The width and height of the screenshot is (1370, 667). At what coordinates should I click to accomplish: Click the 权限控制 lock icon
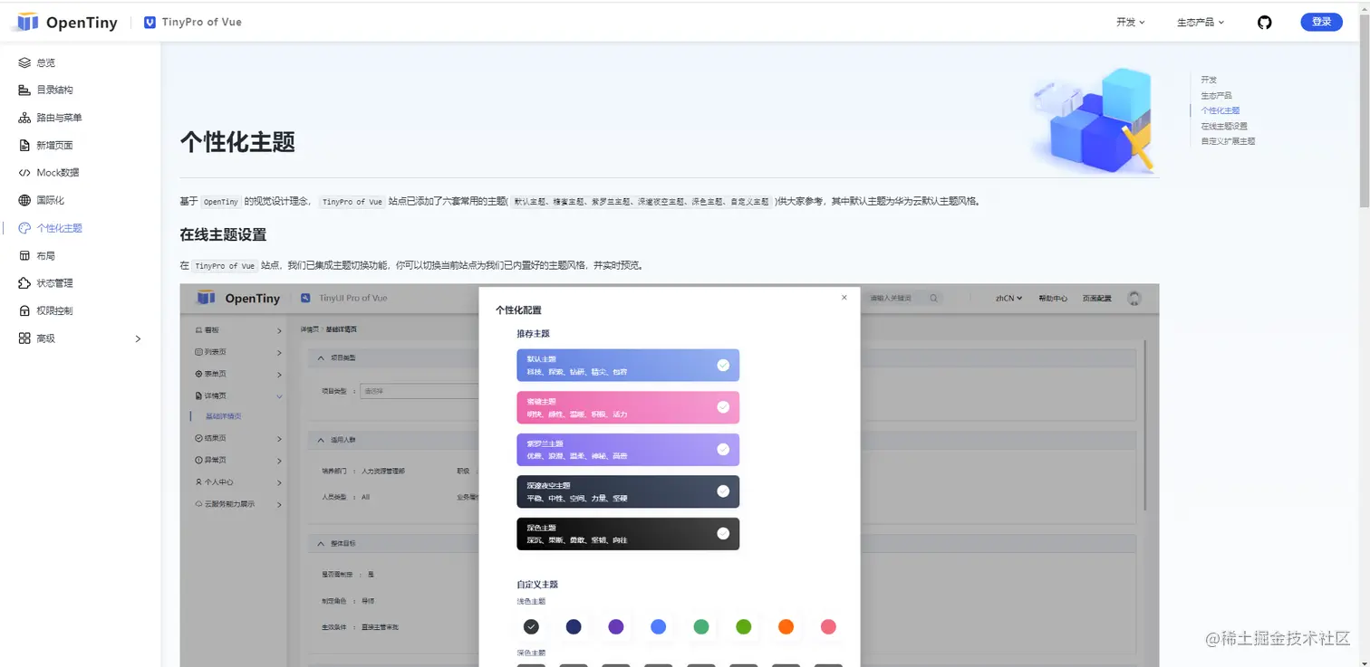coord(24,310)
